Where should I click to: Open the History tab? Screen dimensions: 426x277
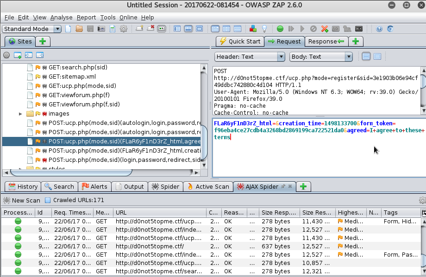pos(23,186)
